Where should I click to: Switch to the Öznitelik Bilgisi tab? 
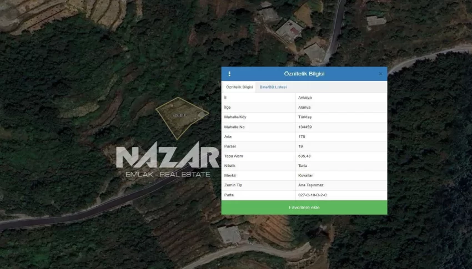click(x=239, y=87)
